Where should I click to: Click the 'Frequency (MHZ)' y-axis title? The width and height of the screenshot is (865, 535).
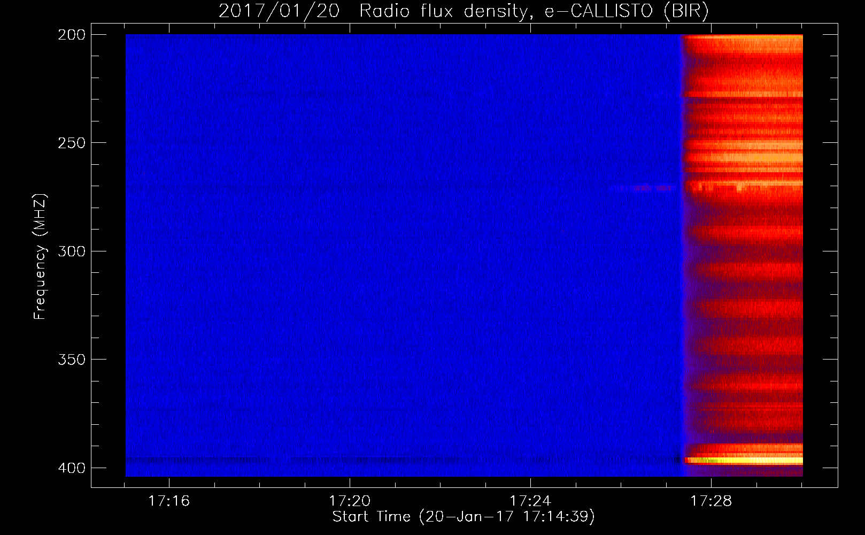pyautogui.click(x=41, y=257)
